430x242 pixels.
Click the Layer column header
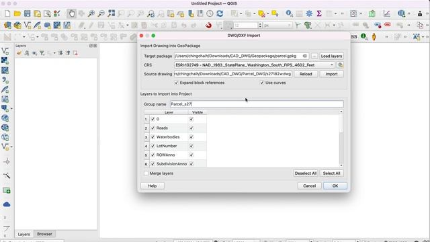169,112
